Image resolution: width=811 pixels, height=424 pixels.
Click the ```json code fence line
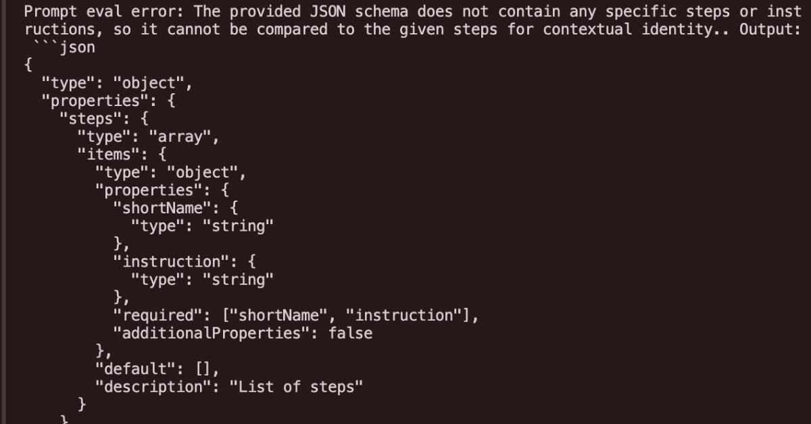pyautogui.click(x=64, y=48)
